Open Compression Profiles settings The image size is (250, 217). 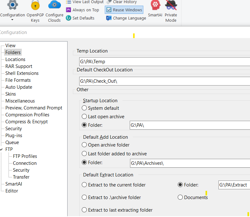tap(27, 115)
